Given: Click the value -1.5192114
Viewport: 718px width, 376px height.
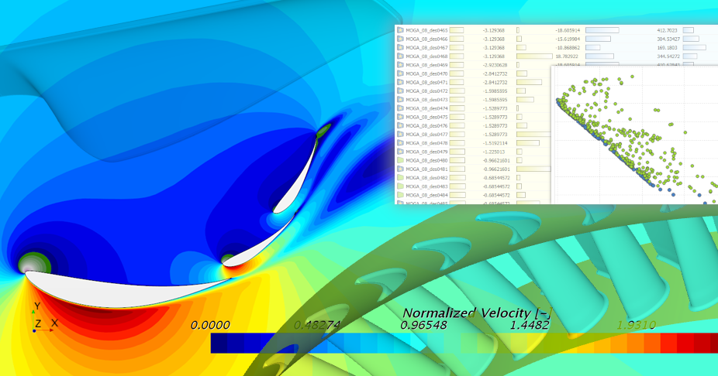Looking at the screenshot, I should click(495, 143).
